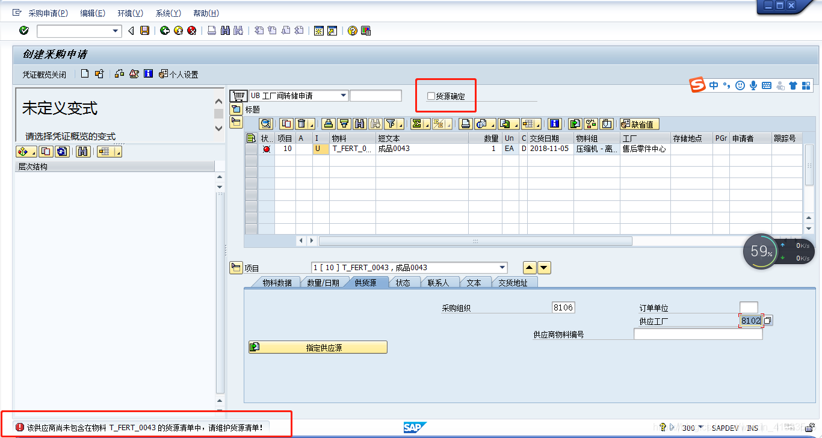Click the Total sigma icon
822x438 pixels.
[x=416, y=124]
